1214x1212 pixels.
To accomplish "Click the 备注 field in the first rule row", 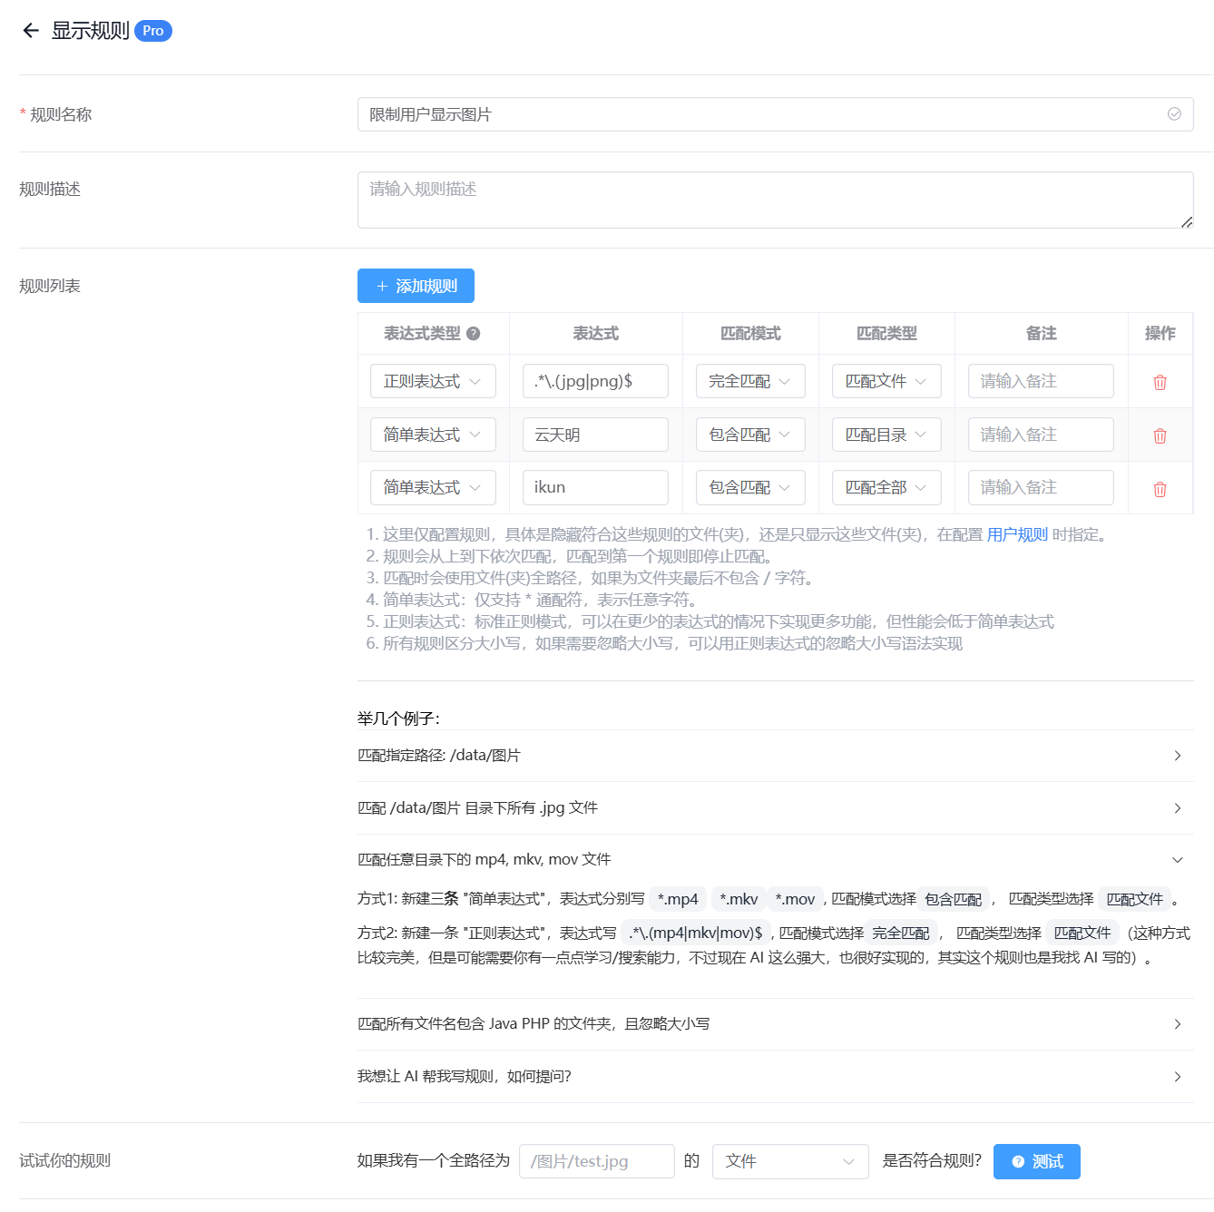I will [x=1041, y=381].
